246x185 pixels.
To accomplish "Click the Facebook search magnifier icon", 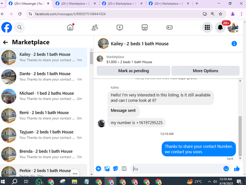I will coord(19,27).
